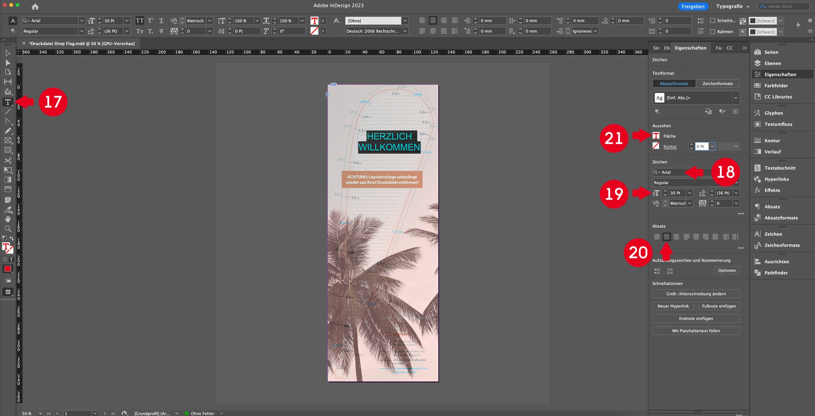
Task: Select the Hand tool
Action: pos(8,219)
